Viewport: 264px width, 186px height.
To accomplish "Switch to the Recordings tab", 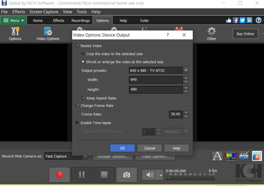I will point(81,20).
